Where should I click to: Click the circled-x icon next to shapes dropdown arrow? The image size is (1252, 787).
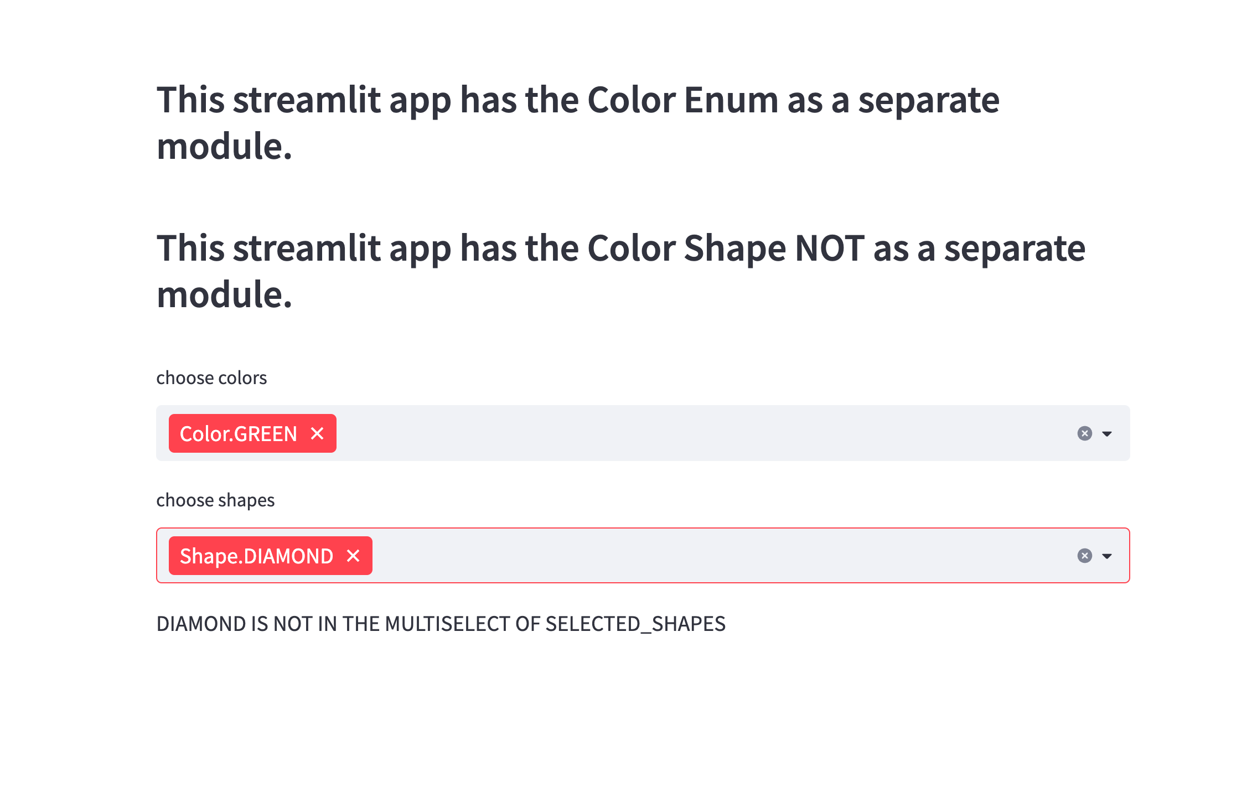click(x=1084, y=555)
